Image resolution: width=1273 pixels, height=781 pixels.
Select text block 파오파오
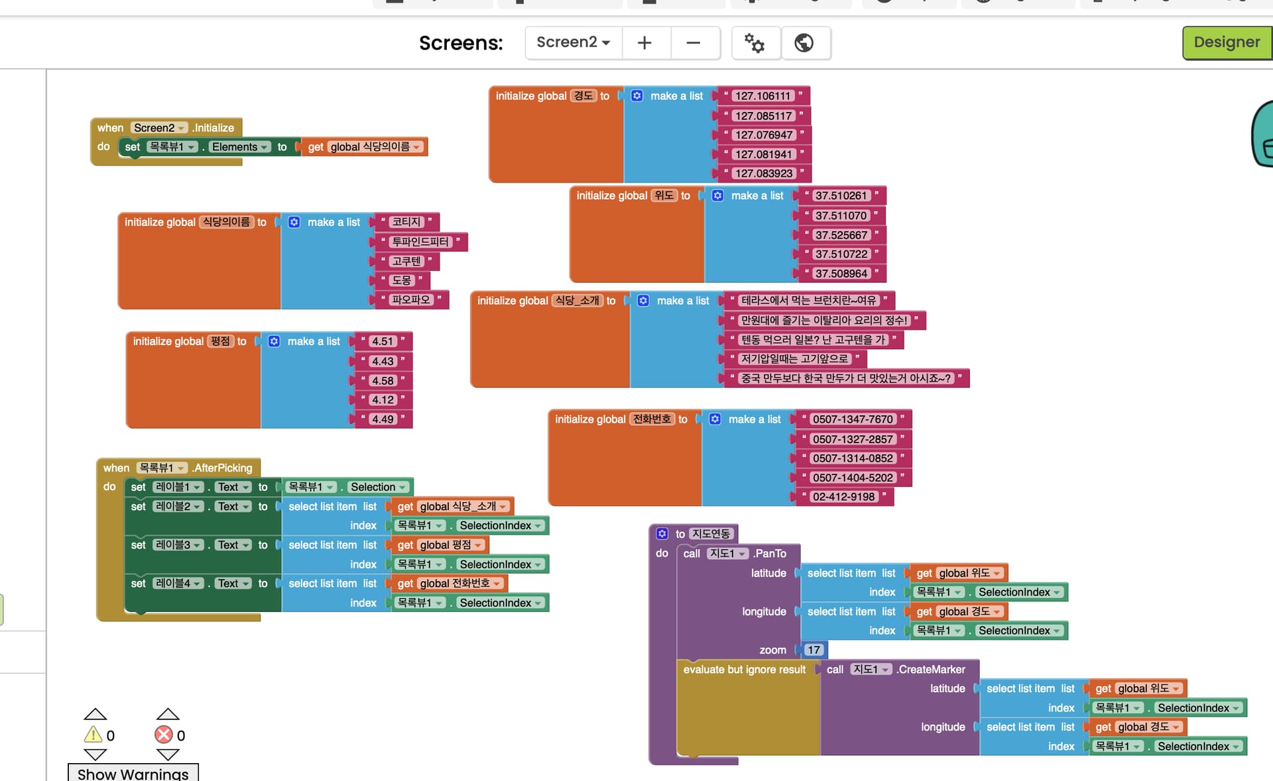click(411, 300)
